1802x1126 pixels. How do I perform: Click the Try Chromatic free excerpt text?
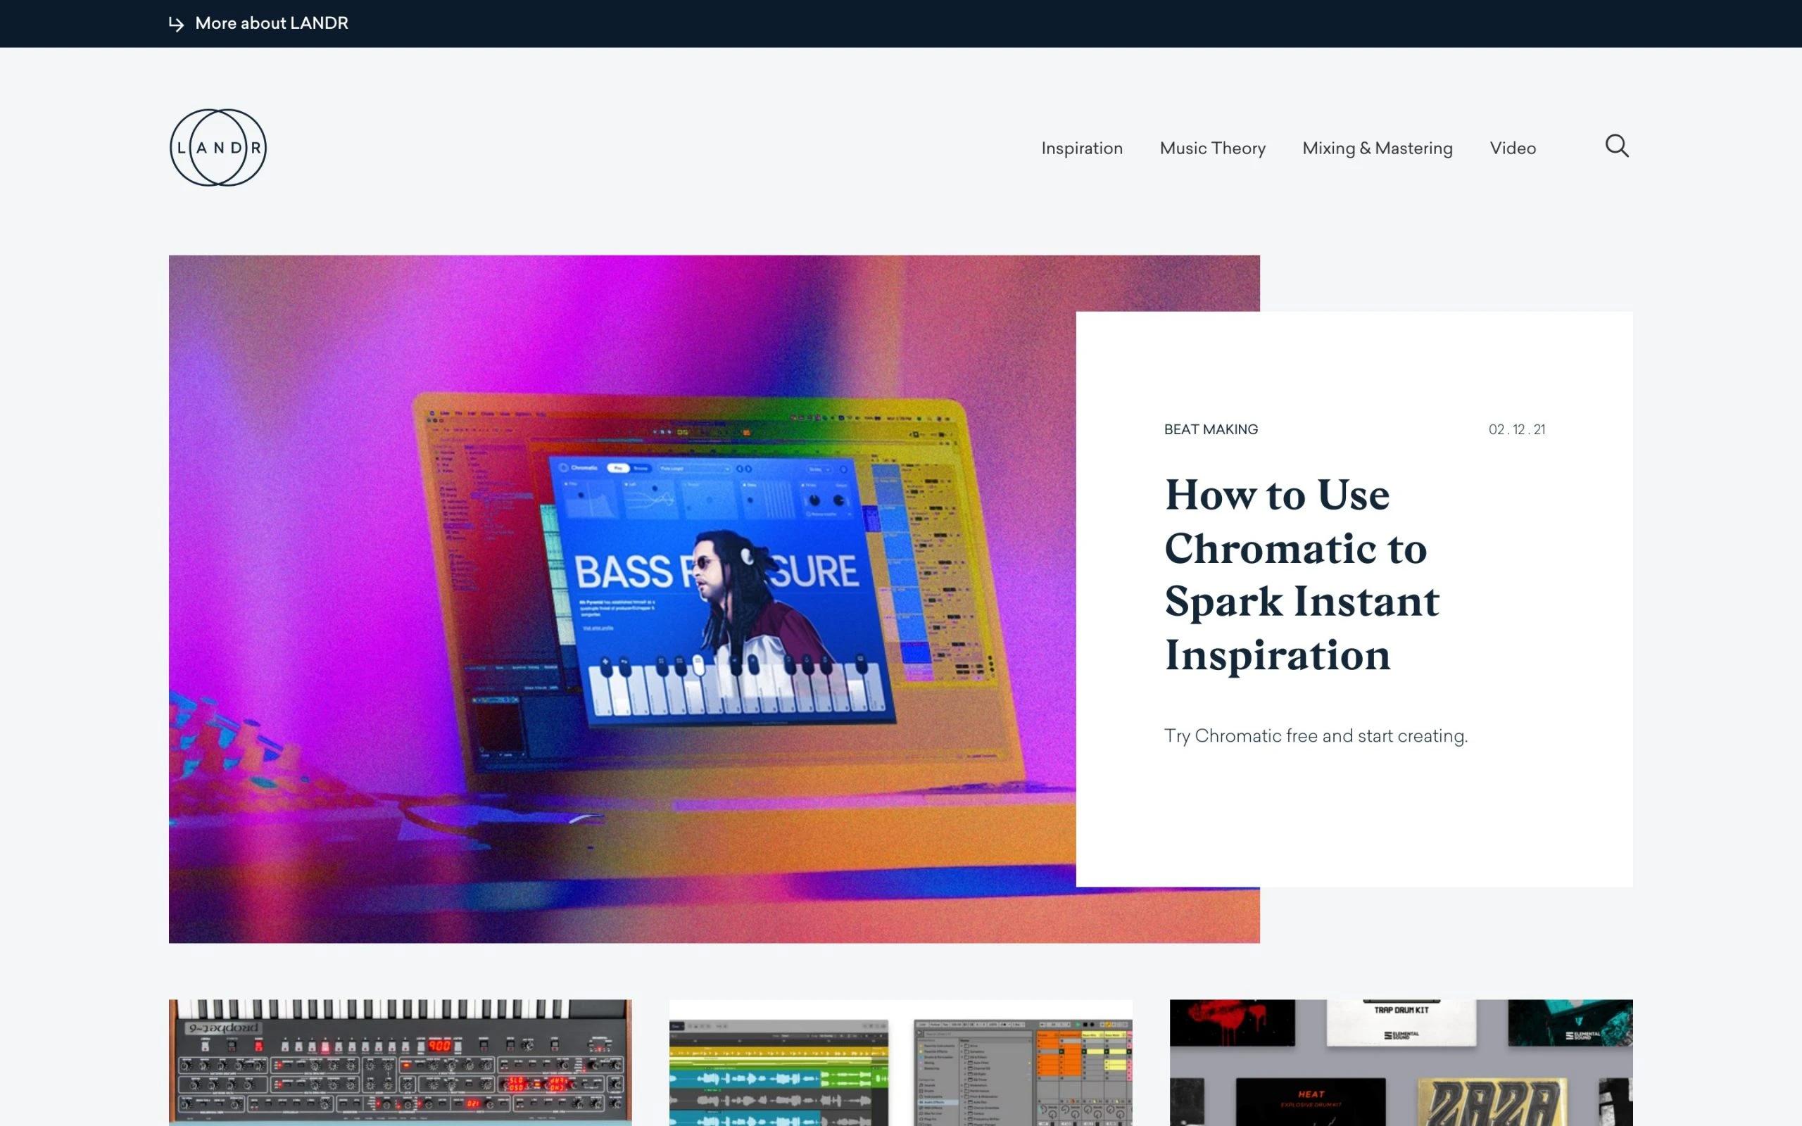(1315, 736)
